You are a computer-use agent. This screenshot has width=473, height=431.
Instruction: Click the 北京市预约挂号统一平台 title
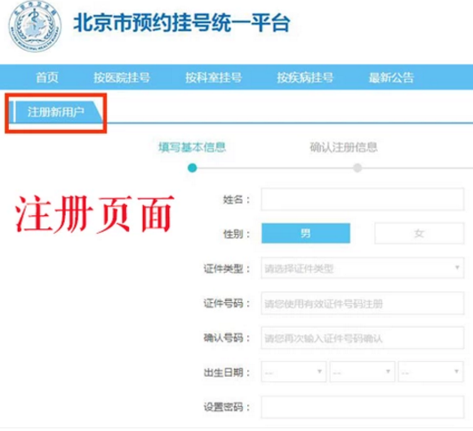pos(181,22)
